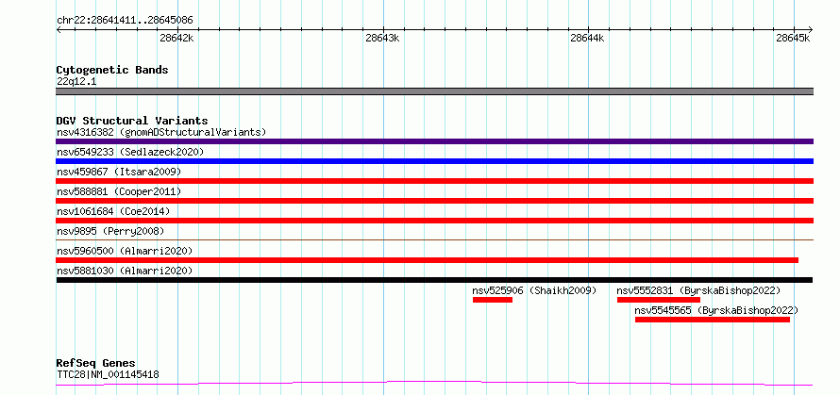Click the red nsv1061684 variant bar
This screenshot has height=395, width=840.
point(434,221)
